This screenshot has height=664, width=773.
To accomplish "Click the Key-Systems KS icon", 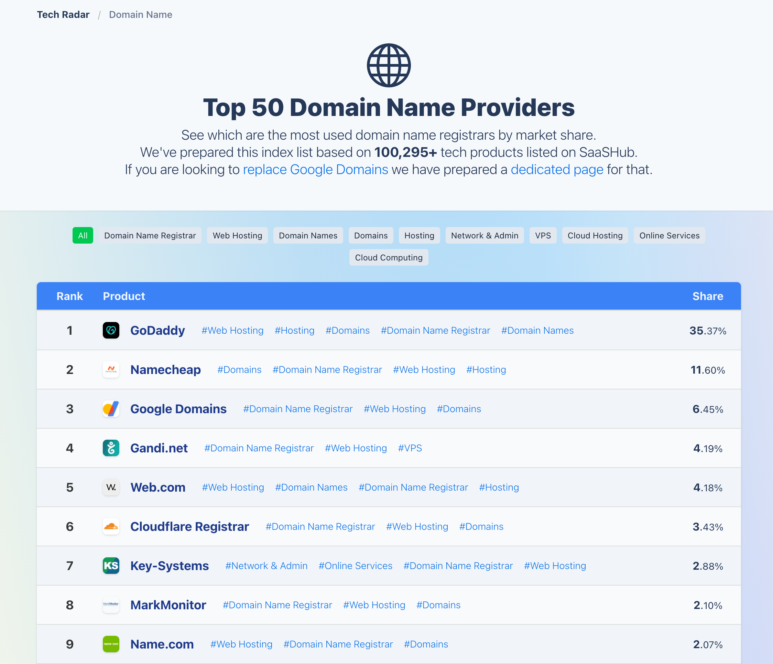I will point(111,566).
